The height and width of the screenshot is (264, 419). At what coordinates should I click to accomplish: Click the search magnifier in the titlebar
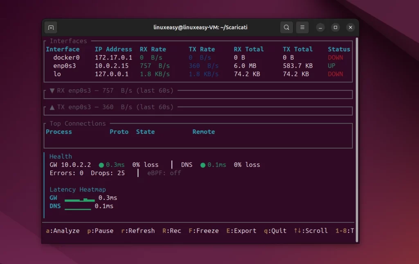coord(286,27)
